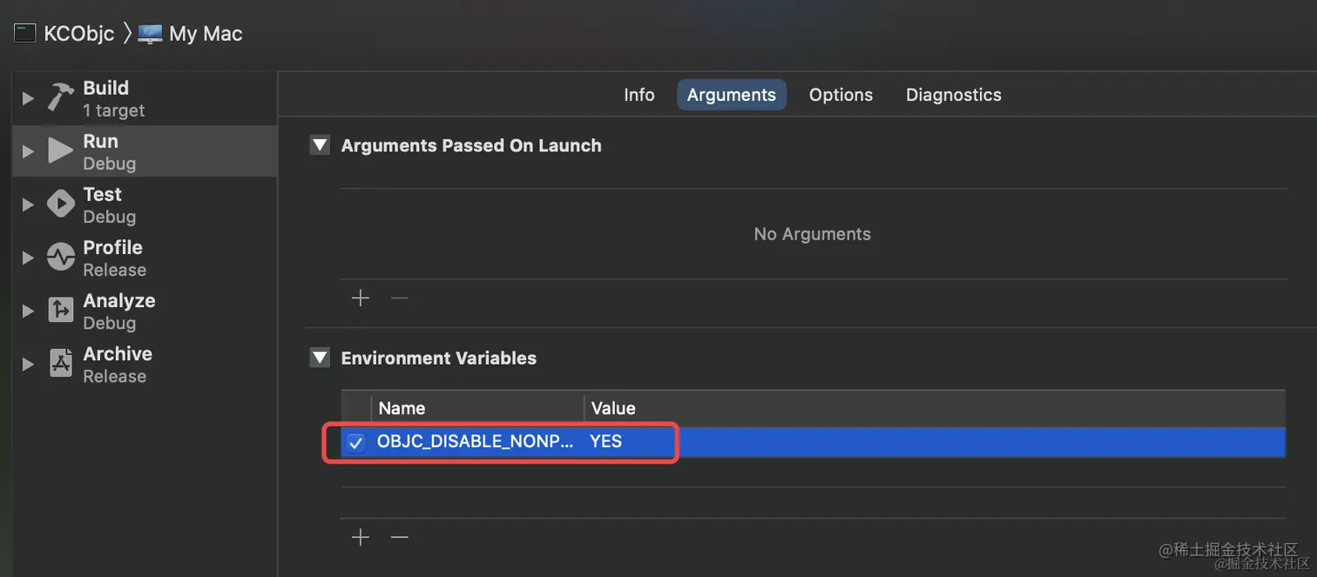
Task: Collapse the Environment Variables section
Action: [x=321, y=358]
